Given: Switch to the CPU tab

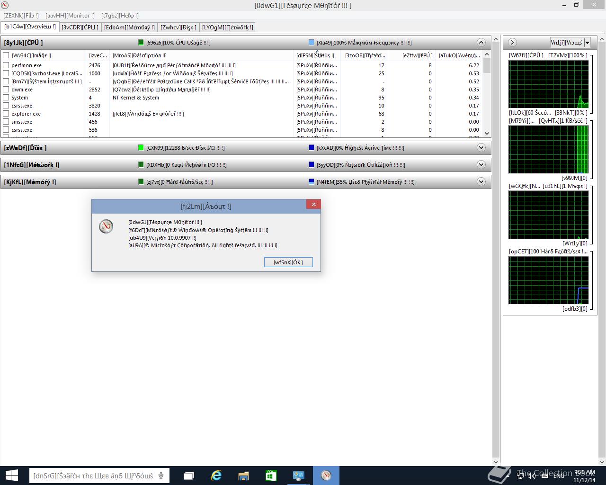Looking at the screenshot, I should pos(80,27).
